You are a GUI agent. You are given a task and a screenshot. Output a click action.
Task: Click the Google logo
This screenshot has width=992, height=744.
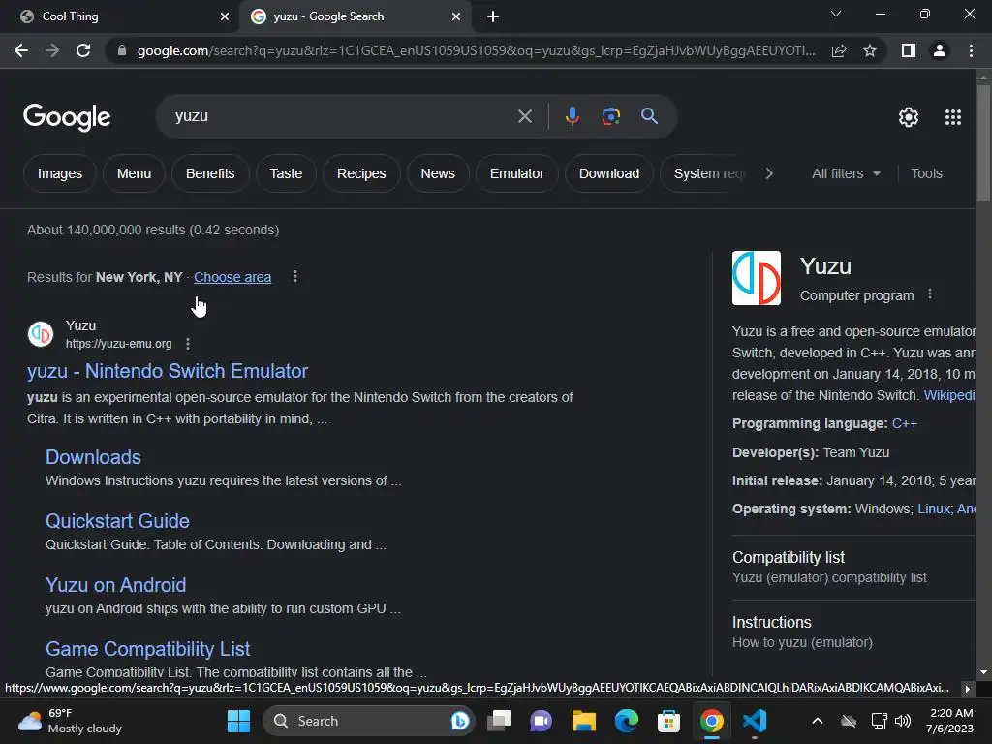click(67, 117)
